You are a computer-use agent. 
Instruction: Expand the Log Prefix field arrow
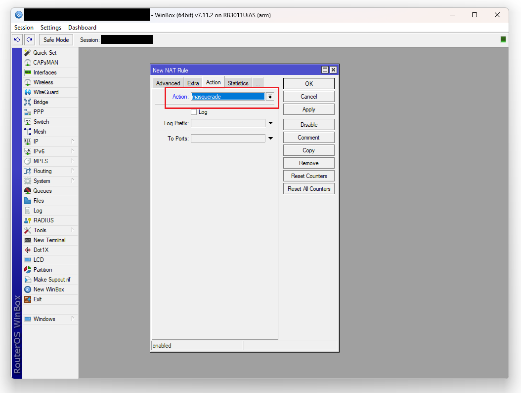click(270, 123)
